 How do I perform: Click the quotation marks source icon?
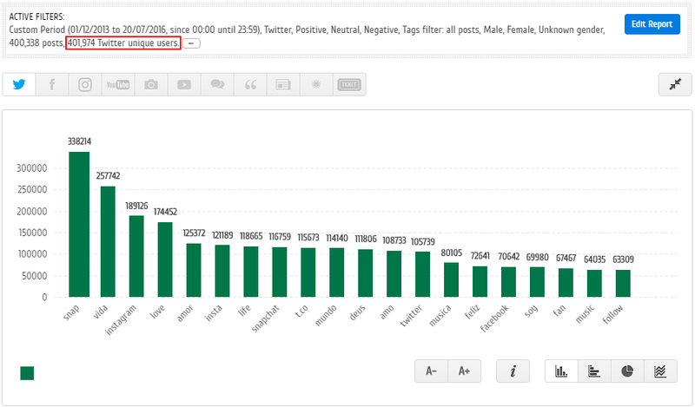click(250, 84)
